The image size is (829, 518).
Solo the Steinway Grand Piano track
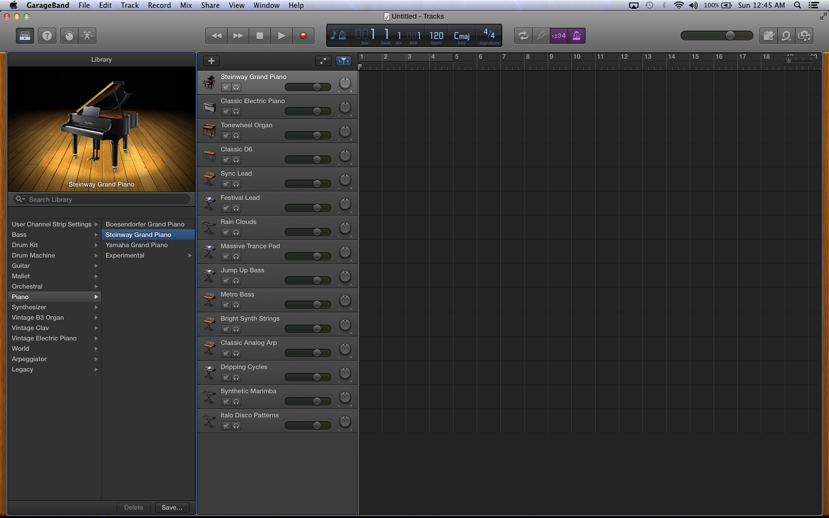pyautogui.click(x=236, y=87)
